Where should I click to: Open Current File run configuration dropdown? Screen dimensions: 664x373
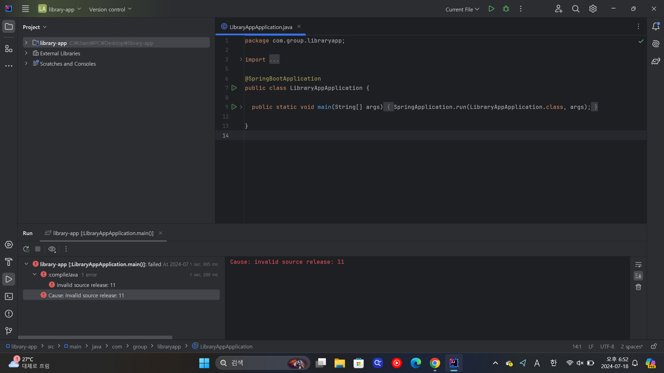coord(462,9)
